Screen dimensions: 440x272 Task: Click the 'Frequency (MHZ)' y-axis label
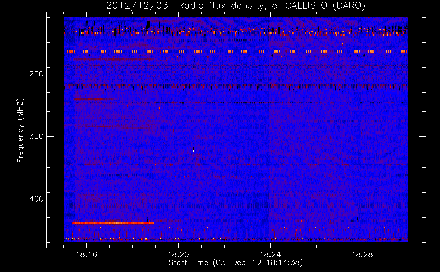[20, 131]
